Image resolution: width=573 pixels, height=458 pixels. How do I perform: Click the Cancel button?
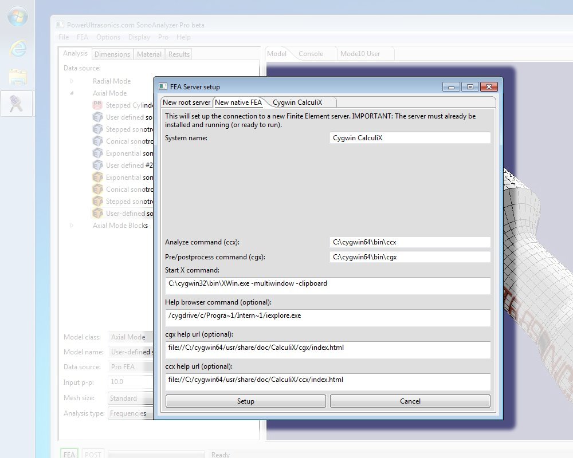coord(410,401)
